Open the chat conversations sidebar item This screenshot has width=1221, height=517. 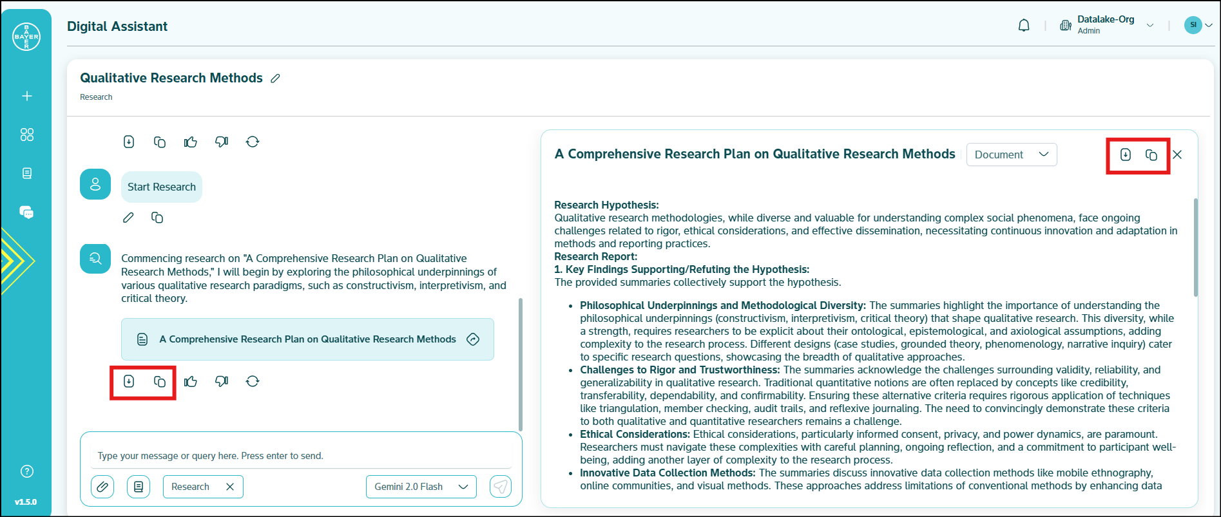pyautogui.click(x=26, y=212)
